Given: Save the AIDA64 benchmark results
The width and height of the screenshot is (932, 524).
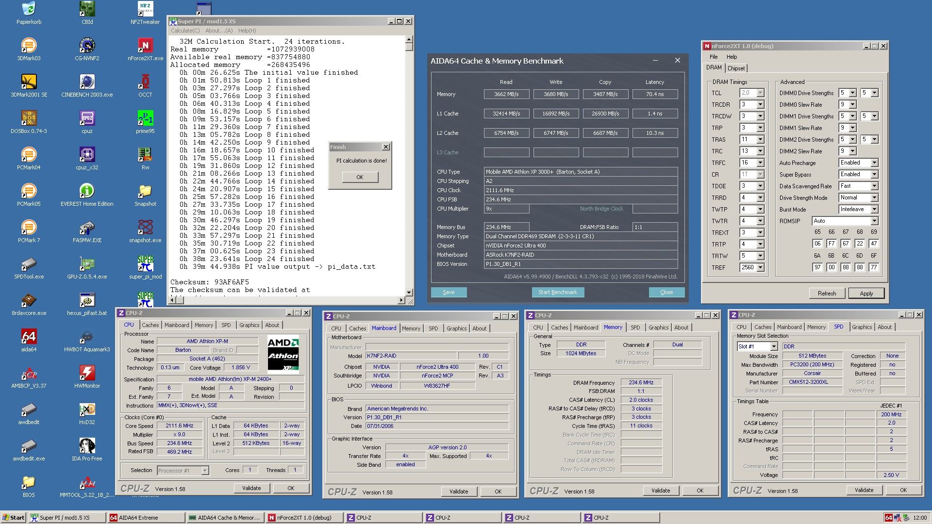Looking at the screenshot, I should click(449, 292).
